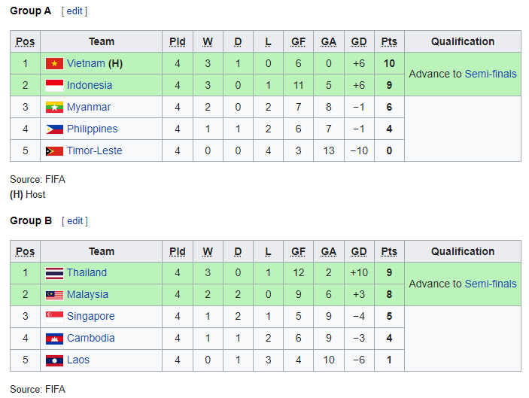Click the Malaysia flag icon
529x398 pixels.
pos(54,295)
